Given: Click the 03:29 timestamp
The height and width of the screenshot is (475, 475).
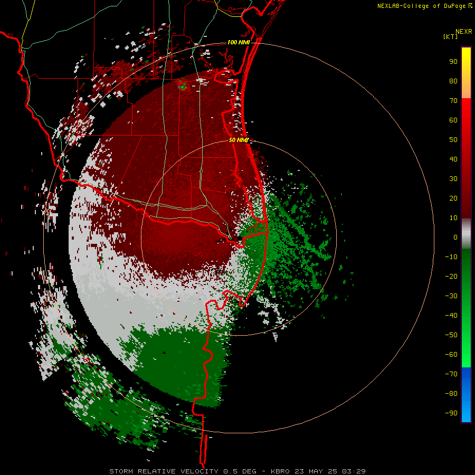Looking at the screenshot, I should tap(354, 471).
